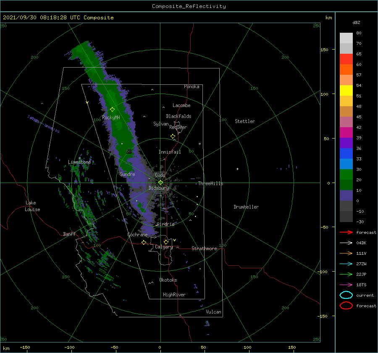Screen dimensions: 378x353
Task: Click the Innisfail city label
Action: (170, 152)
